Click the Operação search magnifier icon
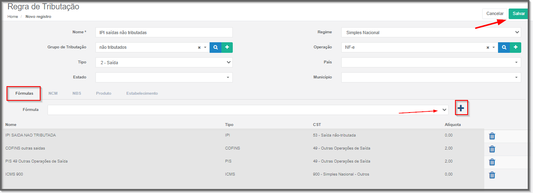 click(504, 48)
